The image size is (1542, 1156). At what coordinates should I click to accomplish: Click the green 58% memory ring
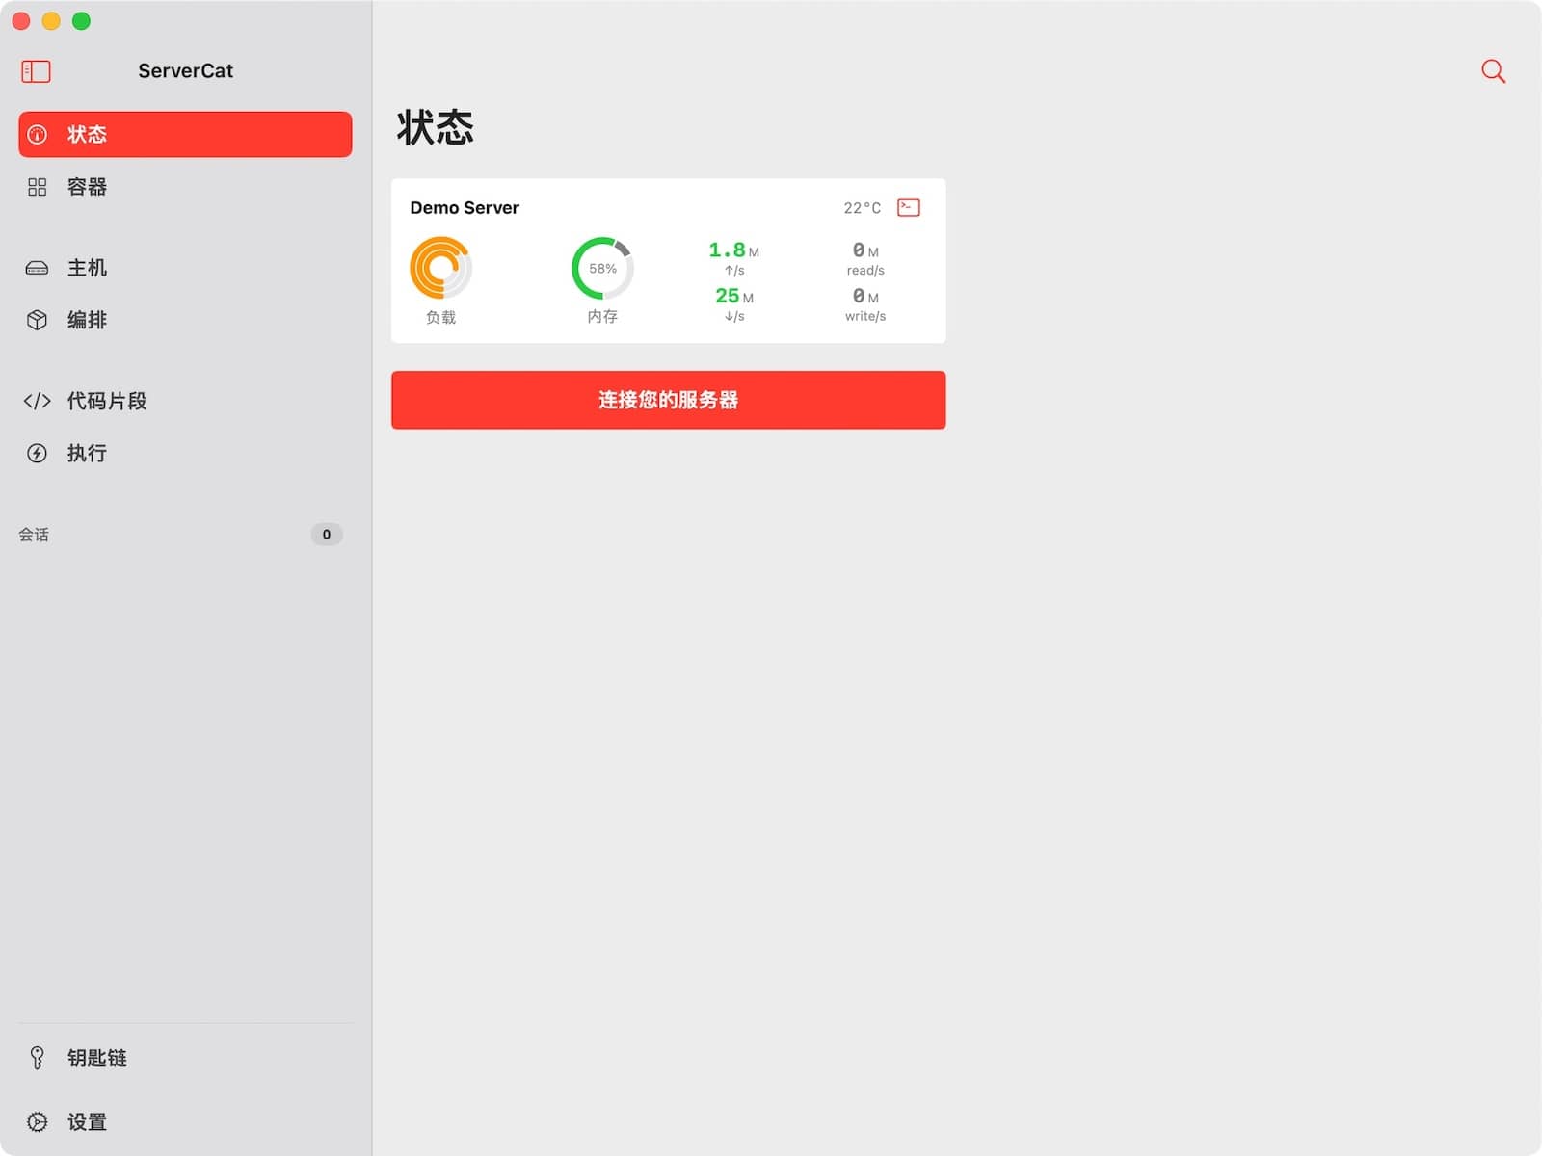pyautogui.click(x=602, y=269)
